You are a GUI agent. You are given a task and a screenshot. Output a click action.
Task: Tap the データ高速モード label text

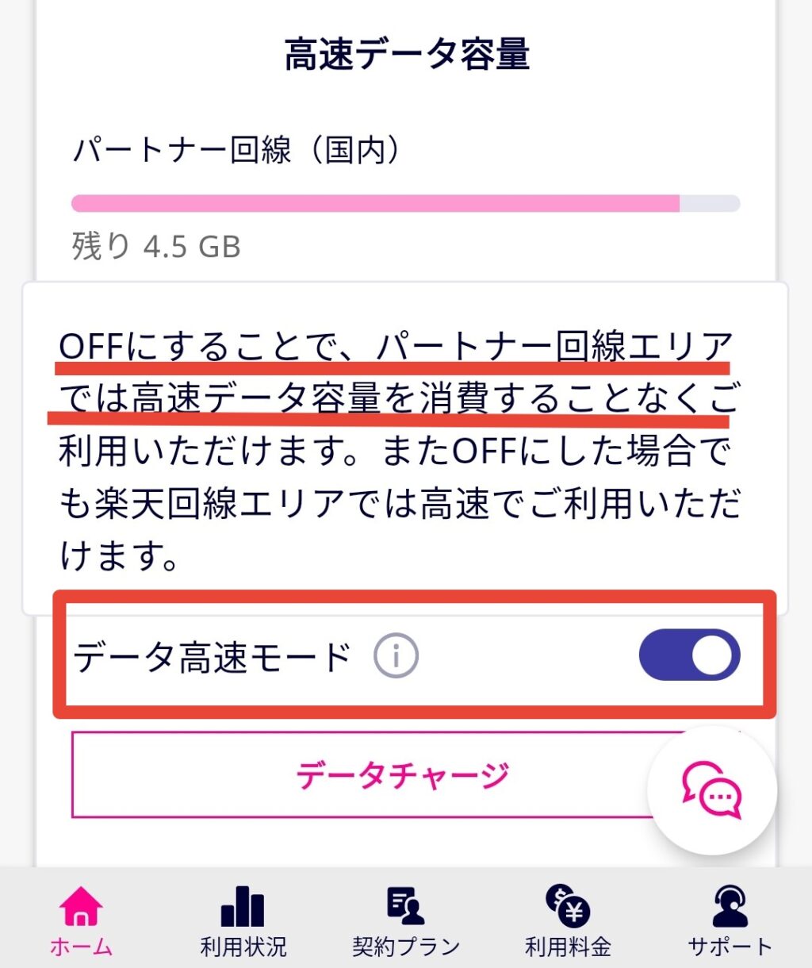click(212, 658)
